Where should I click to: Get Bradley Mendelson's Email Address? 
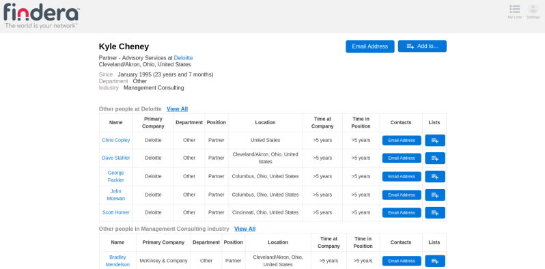[x=402, y=261]
